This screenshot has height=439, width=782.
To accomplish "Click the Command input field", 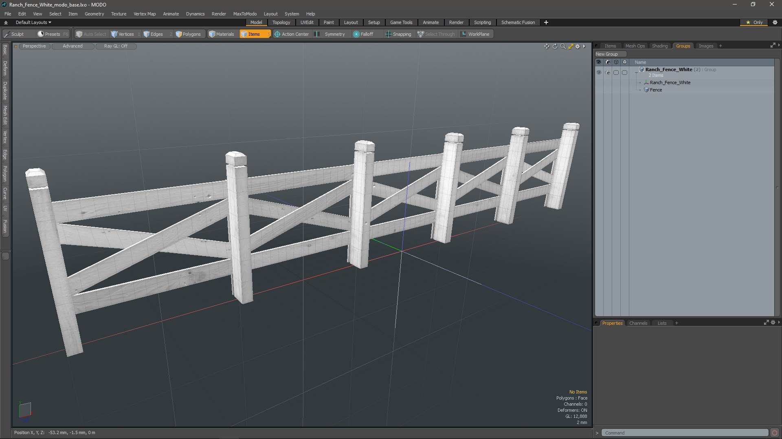I will point(685,433).
